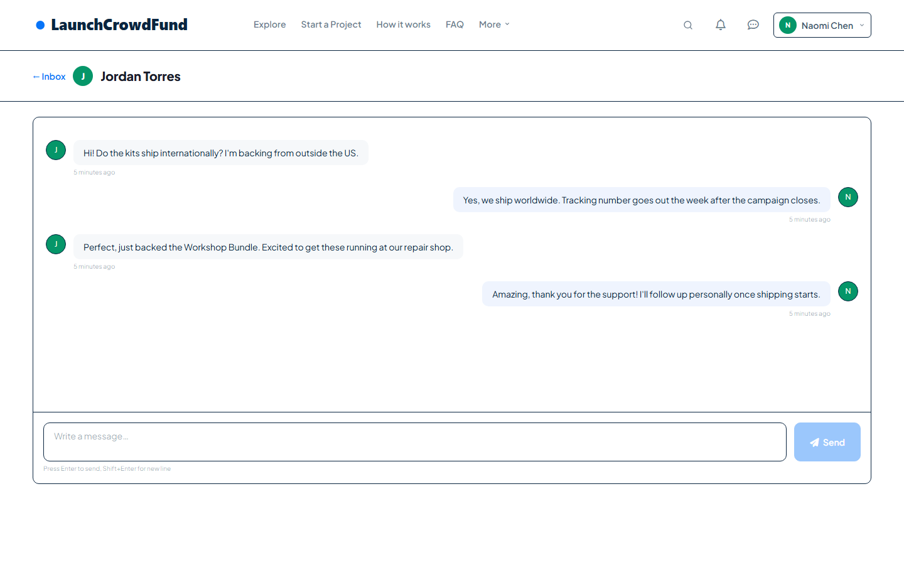Navigate to the FAQ page
Screen dimensions: 904x565
[455, 24]
